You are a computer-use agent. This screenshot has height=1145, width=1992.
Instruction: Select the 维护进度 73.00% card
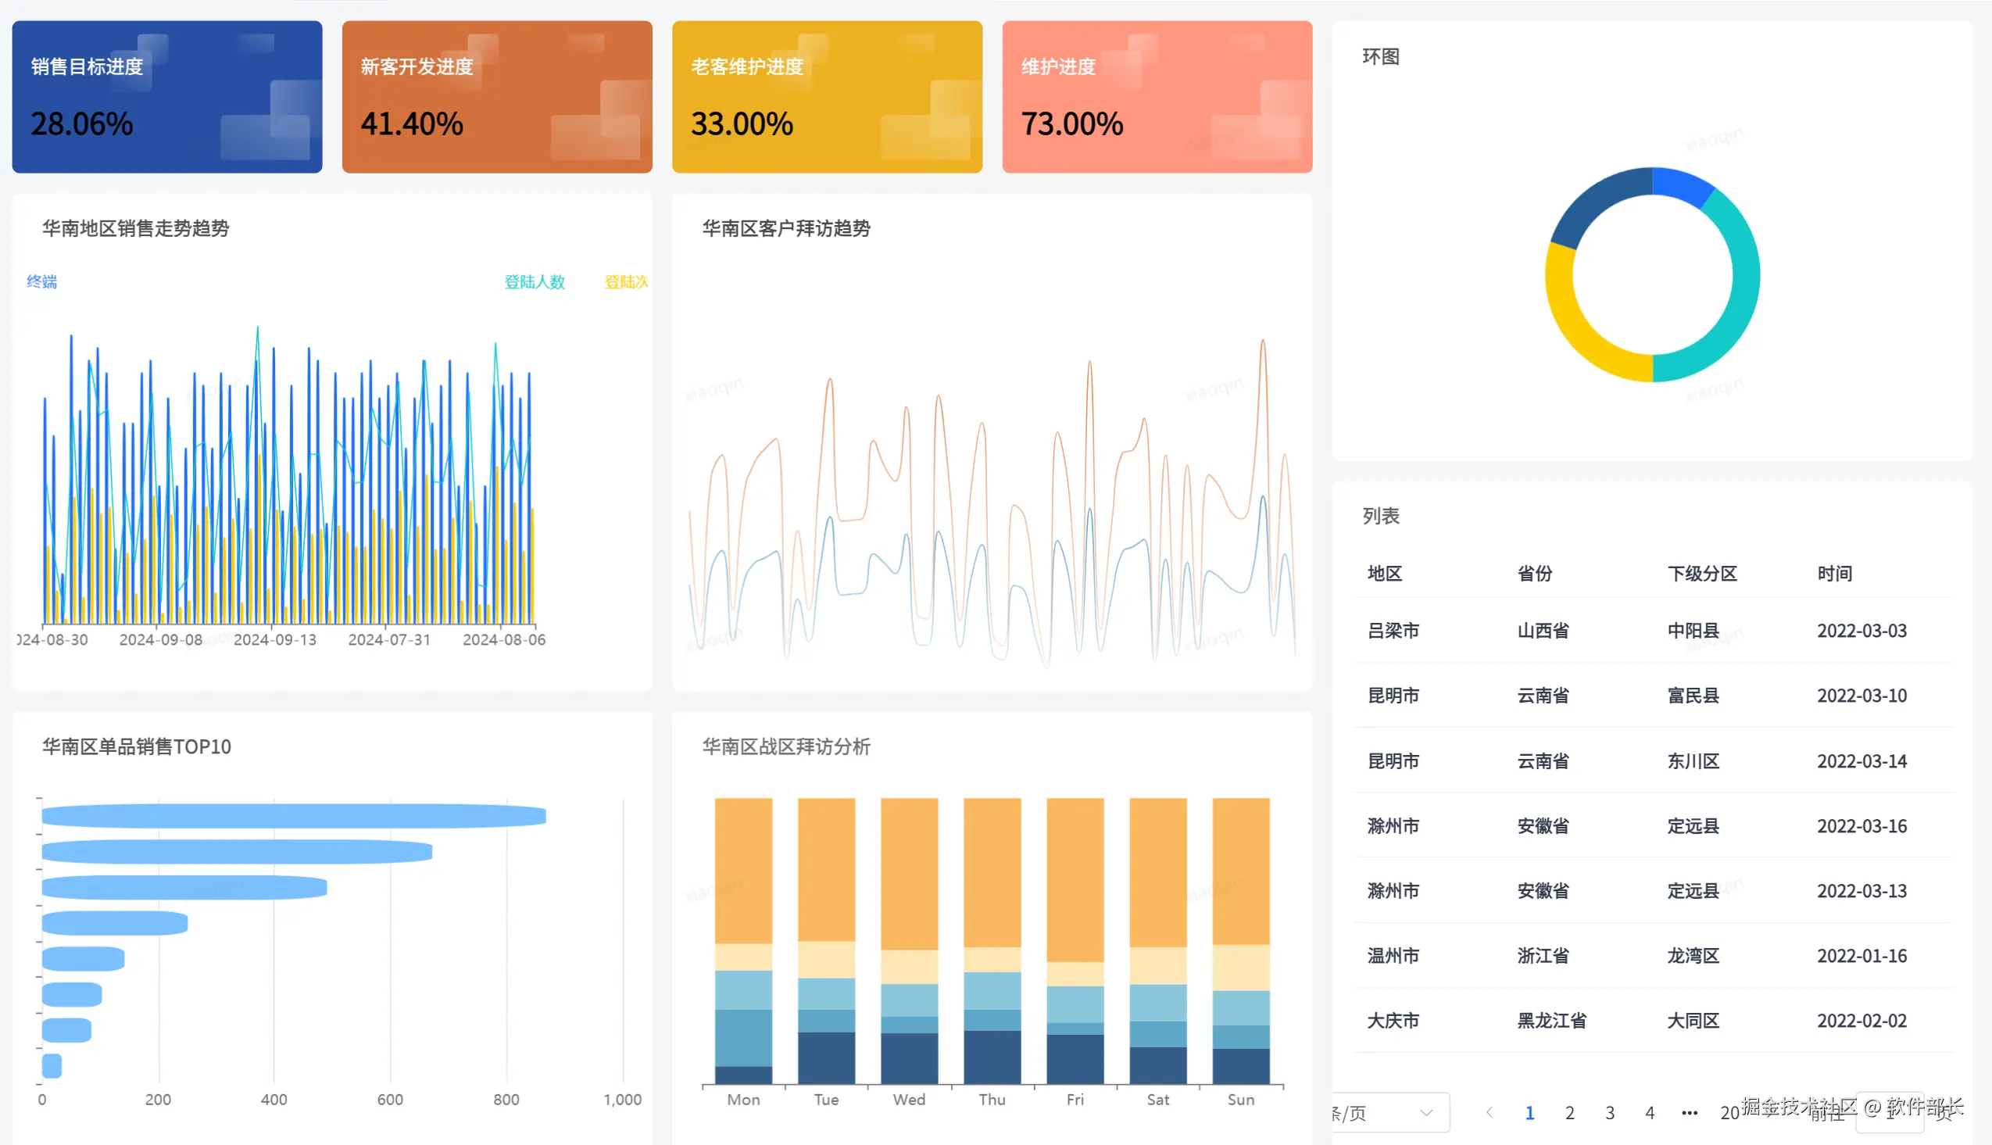point(1157,97)
